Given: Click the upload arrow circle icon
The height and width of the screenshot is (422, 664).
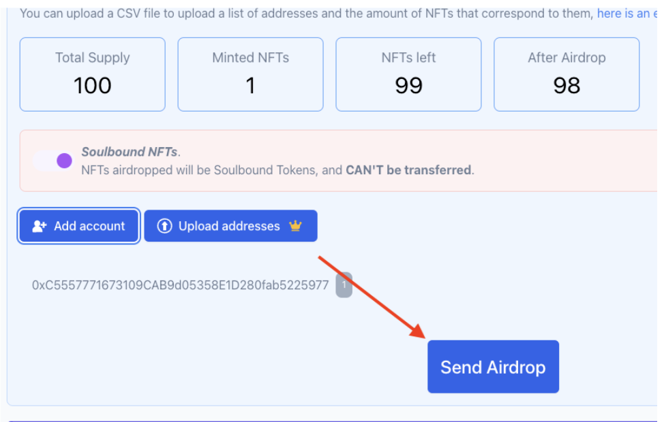Looking at the screenshot, I should pos(165,226).
